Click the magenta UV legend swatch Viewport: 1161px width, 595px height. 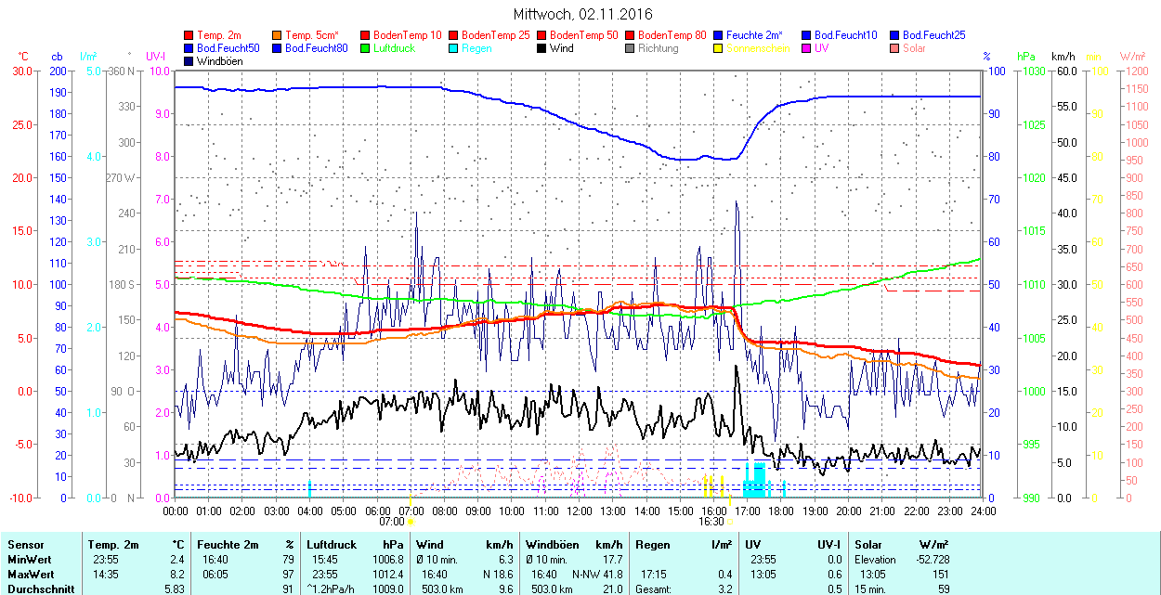click(807, 48)
